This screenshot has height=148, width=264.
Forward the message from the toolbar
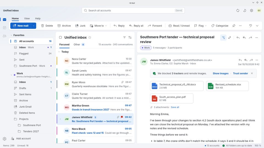155,26
